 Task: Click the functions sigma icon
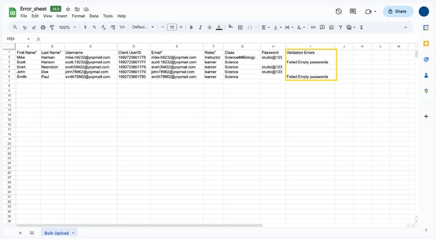coord(361,27)
